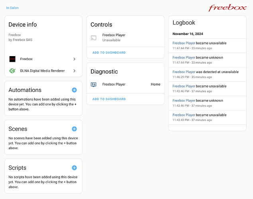The height and width of the screenshot is (199, 253).
Task: Click the cast icon beside Freebox Player
Action: 94,38
